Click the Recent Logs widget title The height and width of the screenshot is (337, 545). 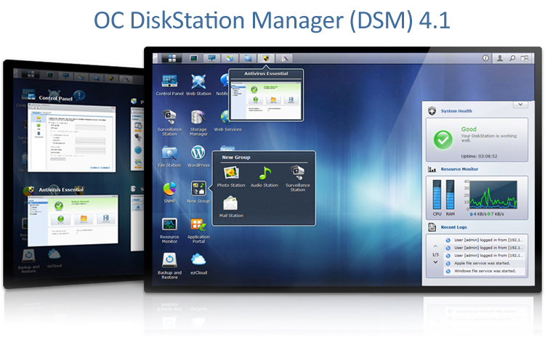point(453,227)
